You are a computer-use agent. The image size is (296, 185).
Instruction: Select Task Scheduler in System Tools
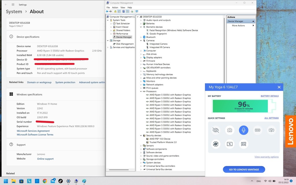click(x=123, y=24)
